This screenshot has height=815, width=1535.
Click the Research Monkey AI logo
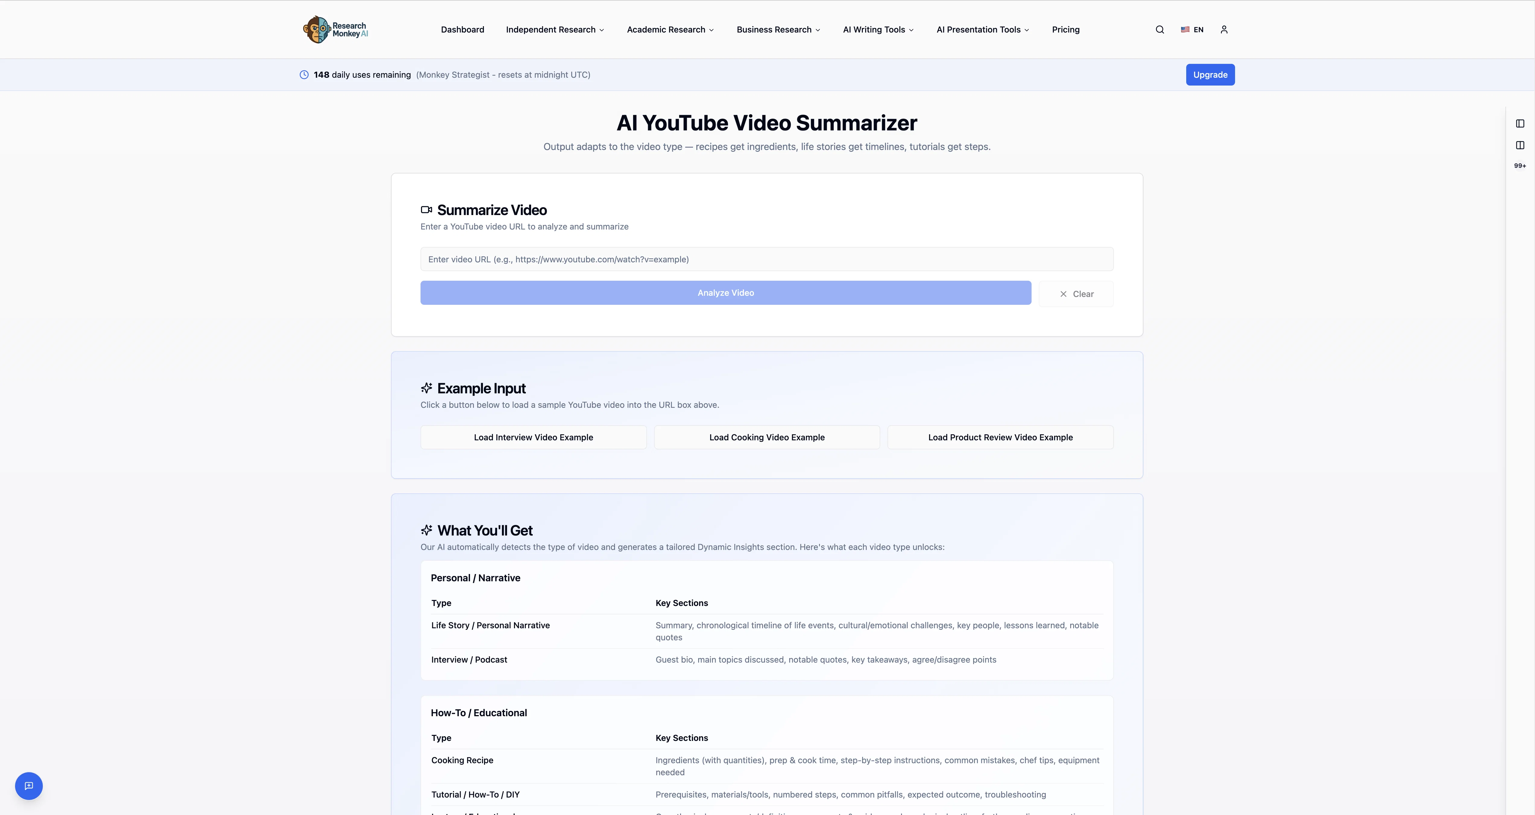pos(336,29)
